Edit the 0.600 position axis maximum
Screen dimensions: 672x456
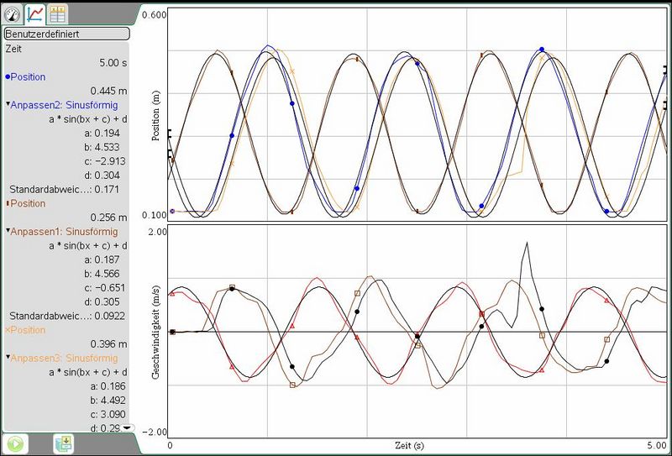coord(154,15)
